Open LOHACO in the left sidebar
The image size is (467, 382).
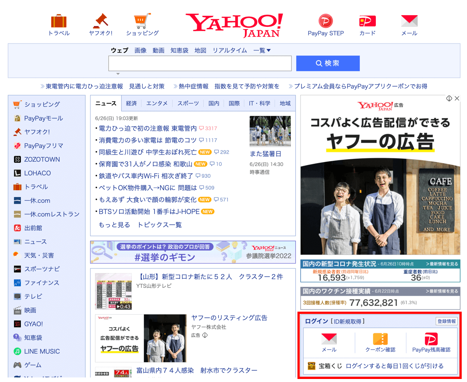click(x=37, y=173)
